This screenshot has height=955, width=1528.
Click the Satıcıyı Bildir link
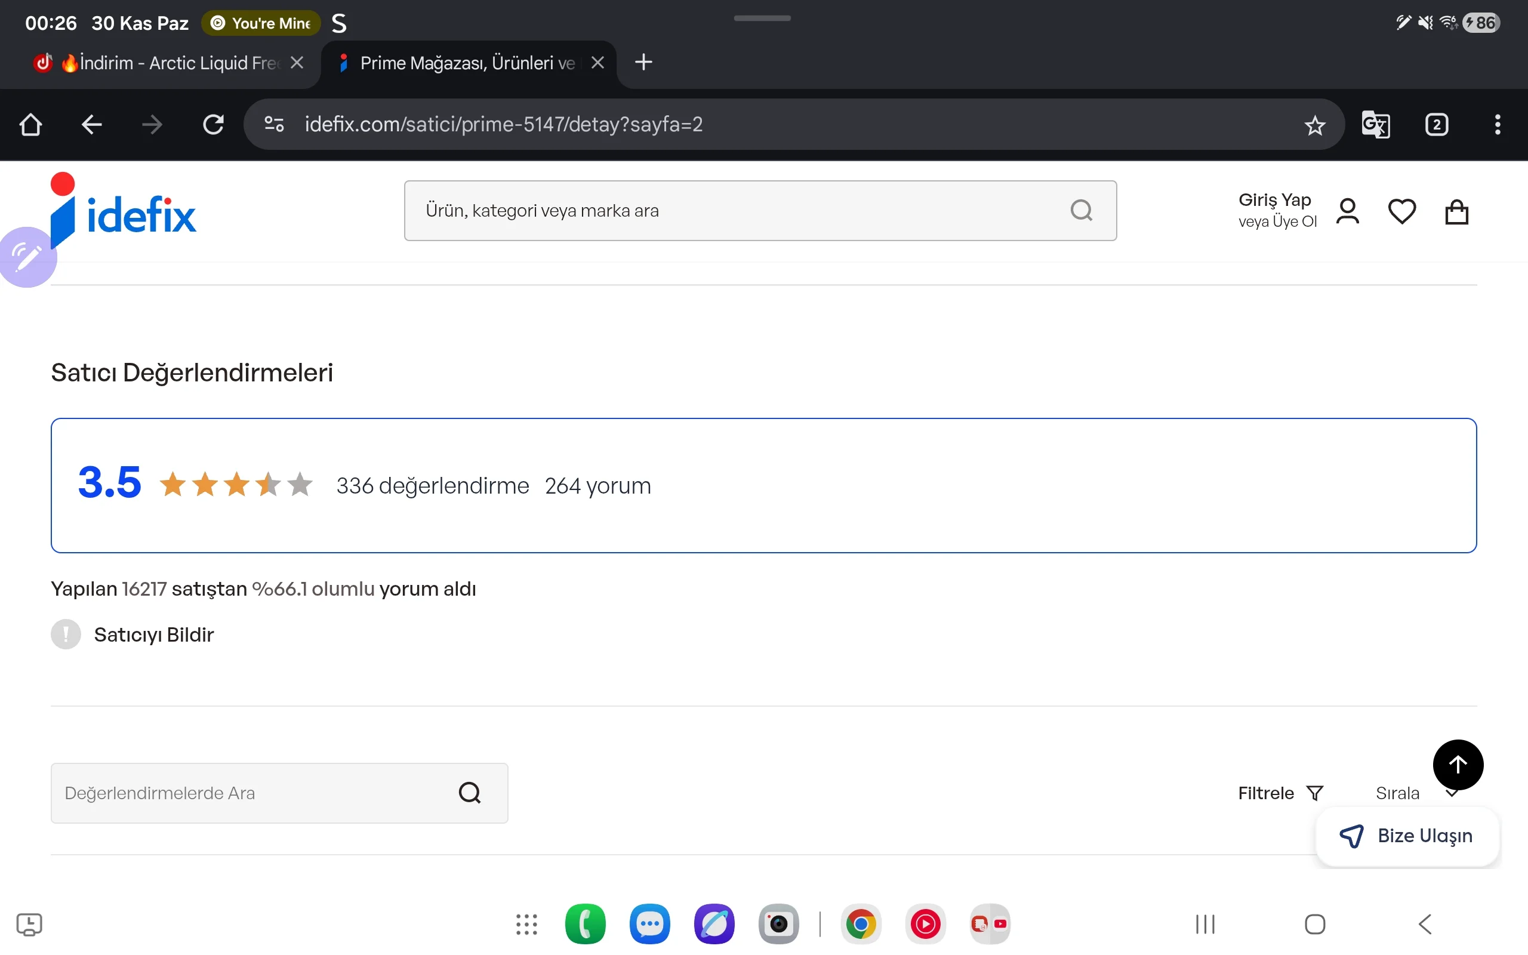153,634
